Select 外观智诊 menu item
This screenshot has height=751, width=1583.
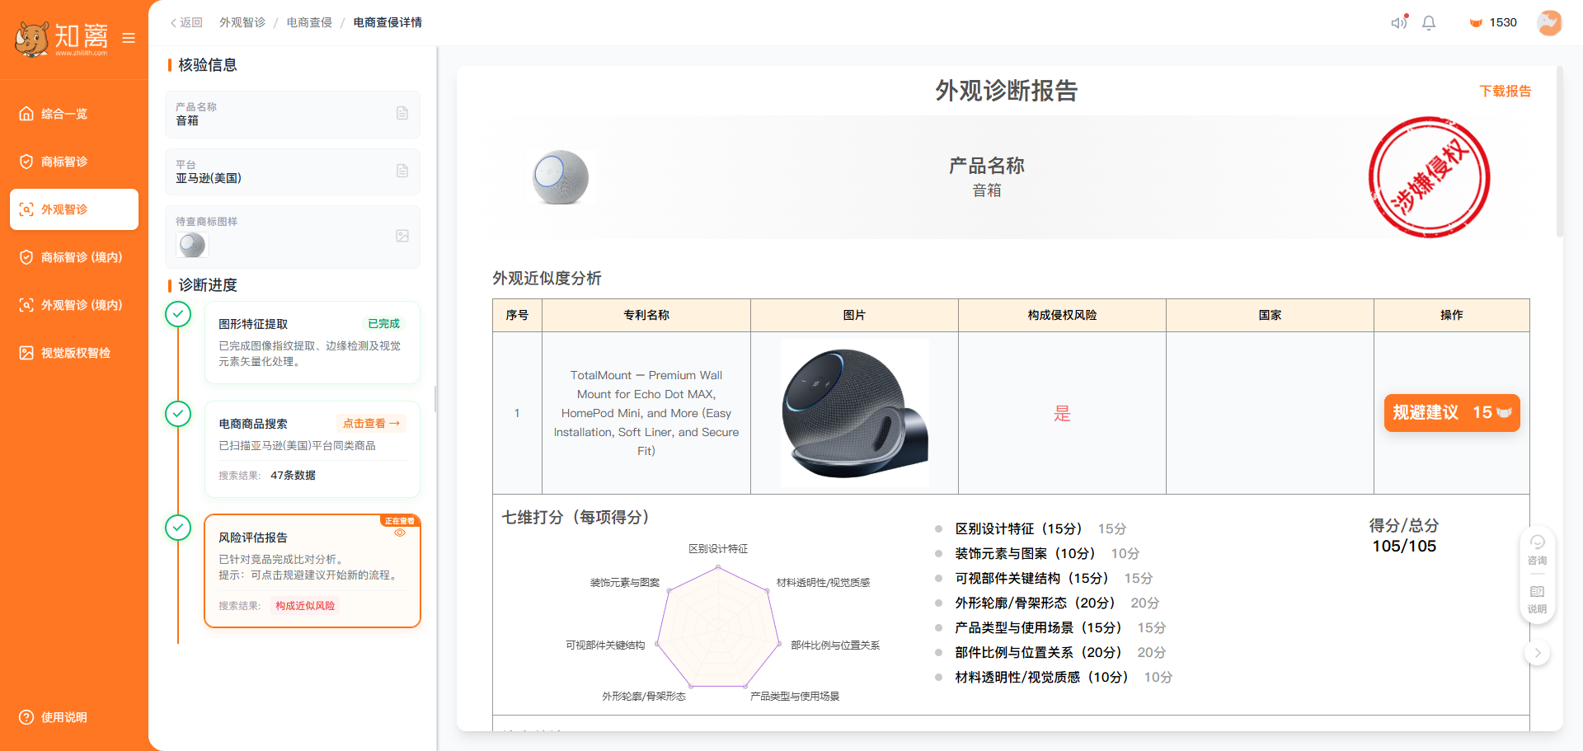point(74,209)
